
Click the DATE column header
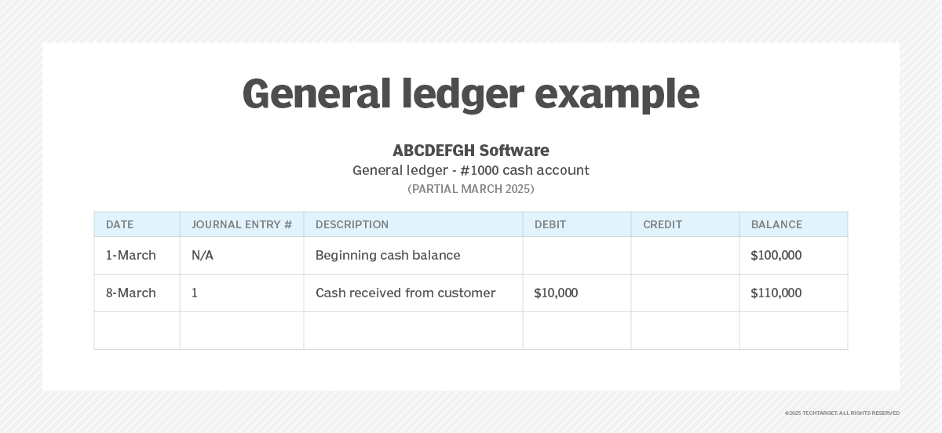click(119, 224)
